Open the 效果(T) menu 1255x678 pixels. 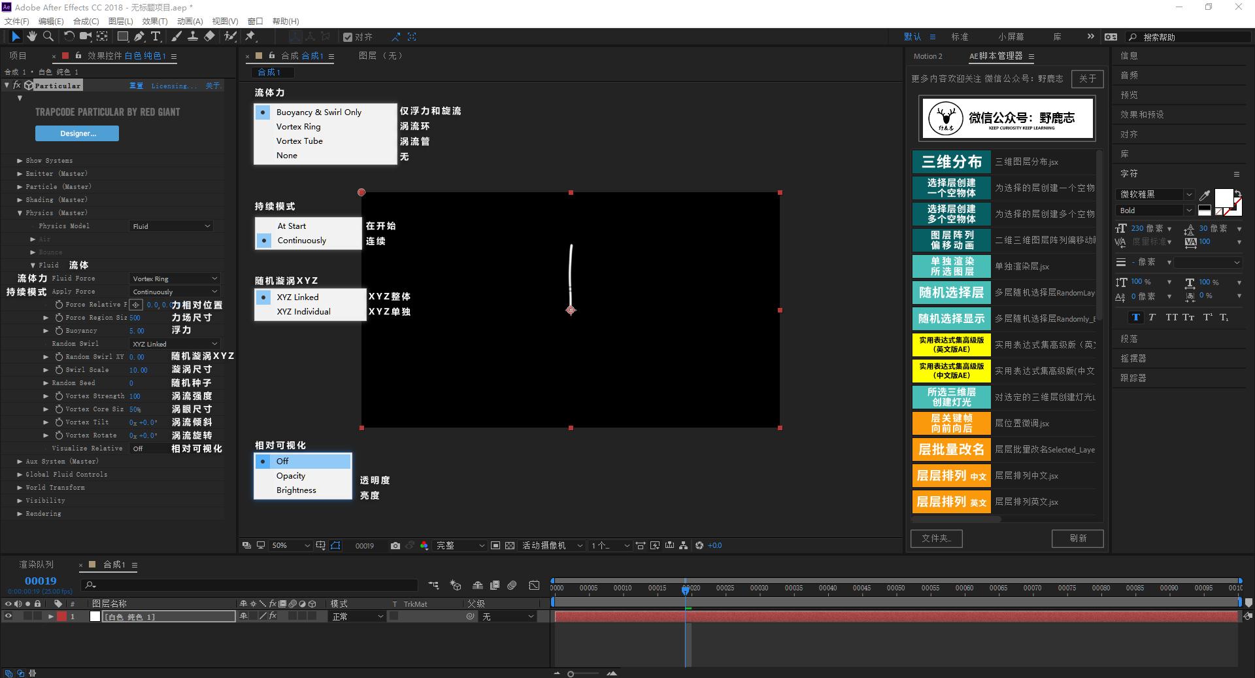click(155, 21)
